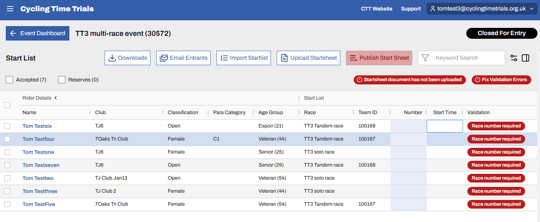The height and width of the screenshot is (222, 540).
Task: Open the Tom Testfour rider link
Action: point(38,139)
